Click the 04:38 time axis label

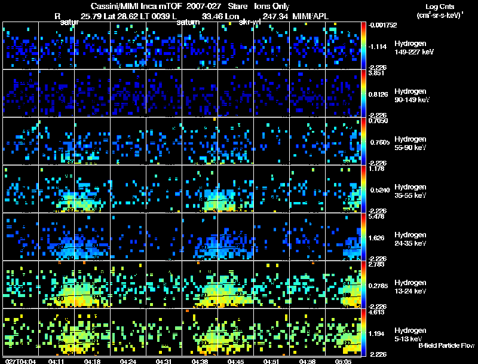[x=200, y=362]
